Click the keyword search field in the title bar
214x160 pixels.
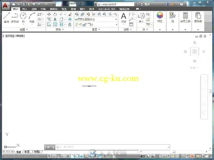click(115, 4)
